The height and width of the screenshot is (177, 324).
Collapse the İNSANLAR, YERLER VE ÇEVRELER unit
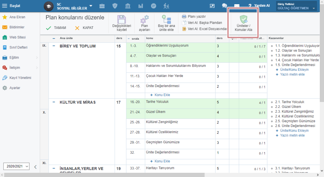pyautogui.click(x=54, y=169)
